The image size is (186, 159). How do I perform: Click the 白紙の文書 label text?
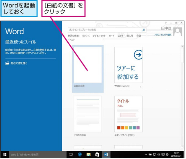click(79, 86)
